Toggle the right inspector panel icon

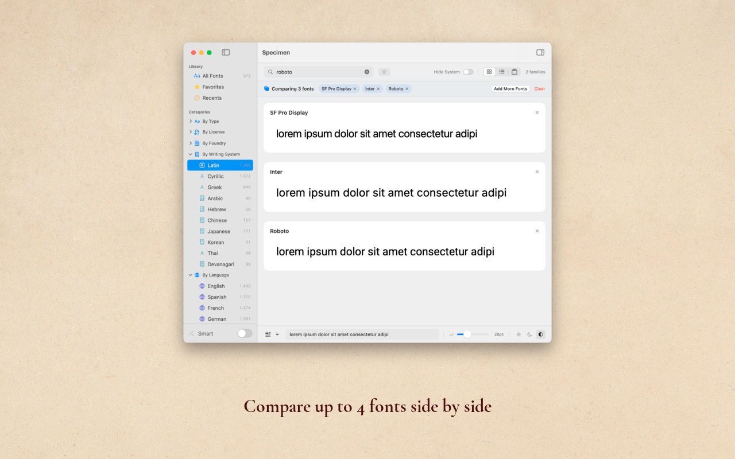pyautogui.click(x=540, y=52)
